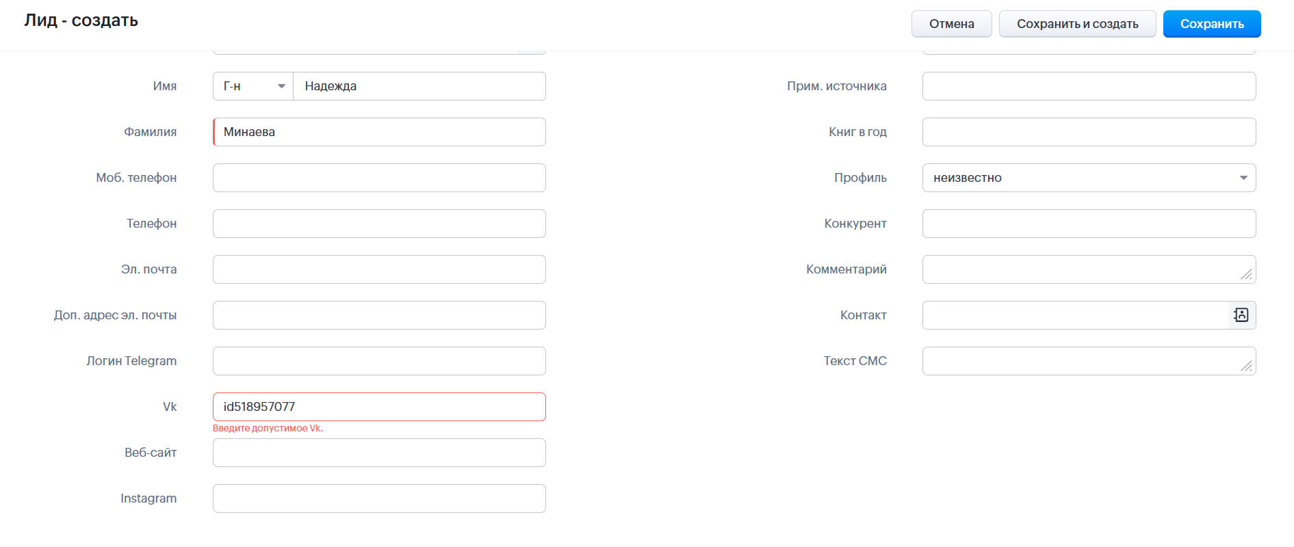Focus the Веб-сайт input field
This screenshot has width=1294, height=547.
[x=379, y=453]
